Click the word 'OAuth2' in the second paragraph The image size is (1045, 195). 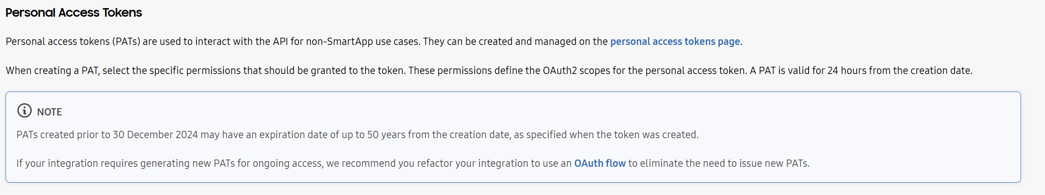(x=560, y=71)
